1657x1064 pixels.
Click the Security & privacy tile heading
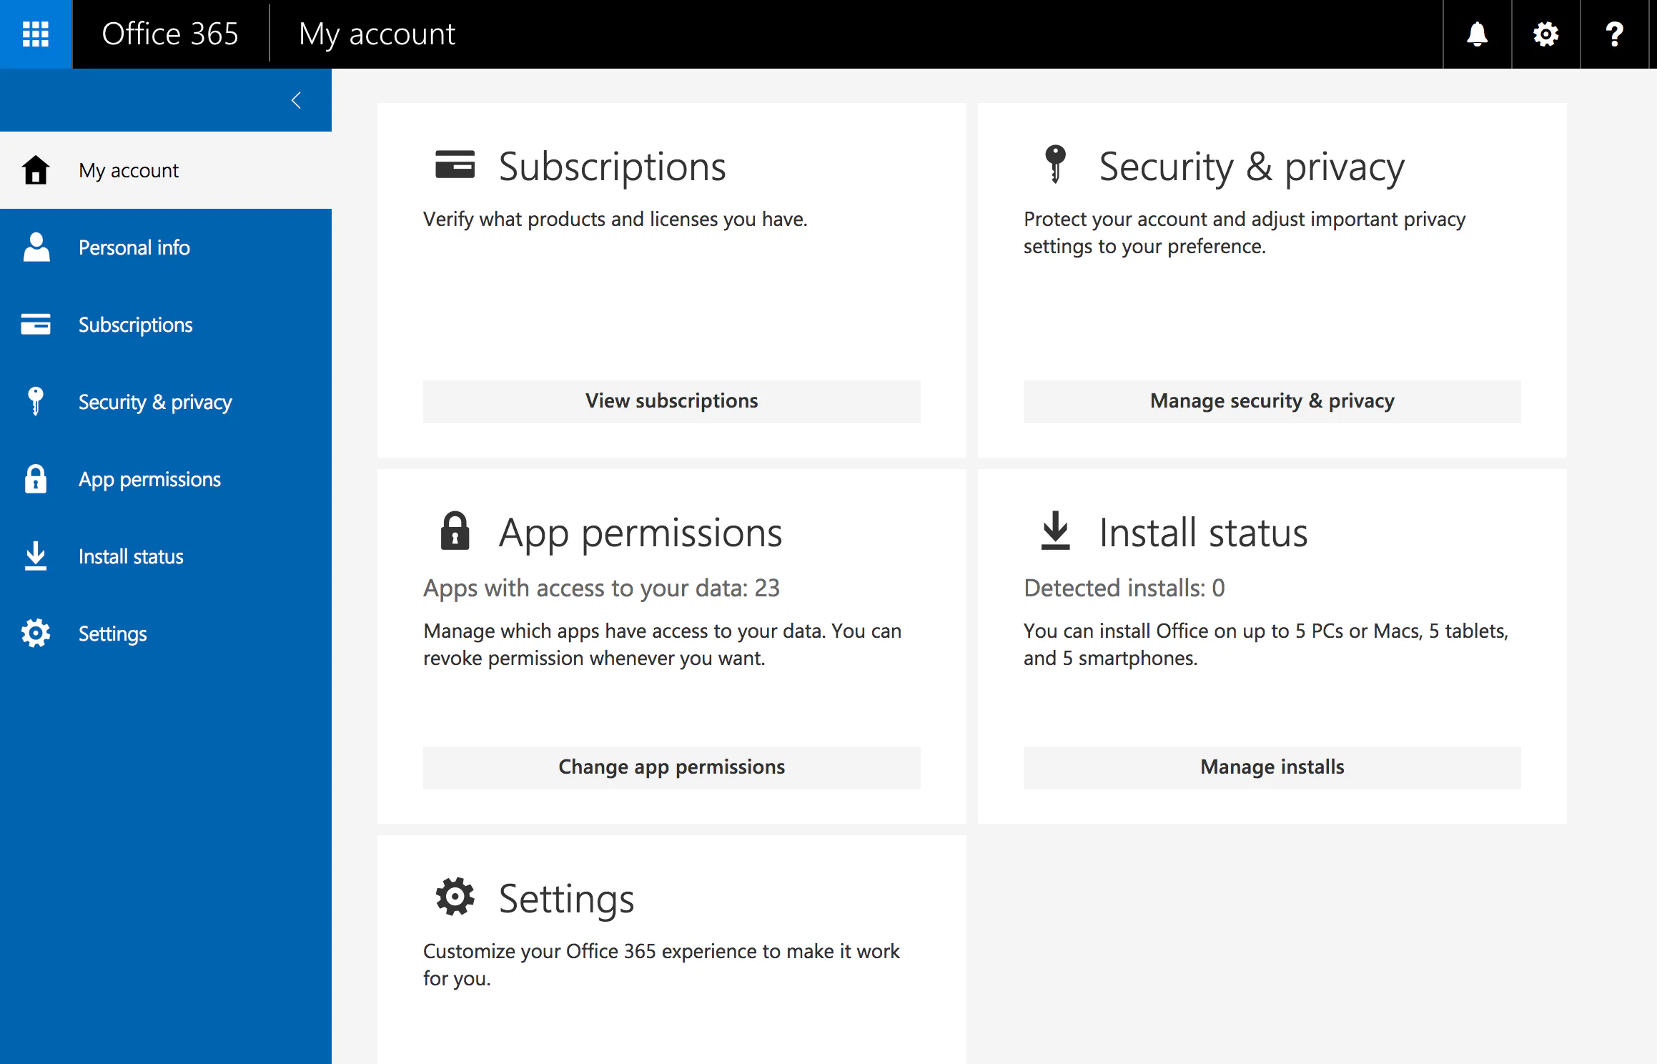(x=1252, y=167)
